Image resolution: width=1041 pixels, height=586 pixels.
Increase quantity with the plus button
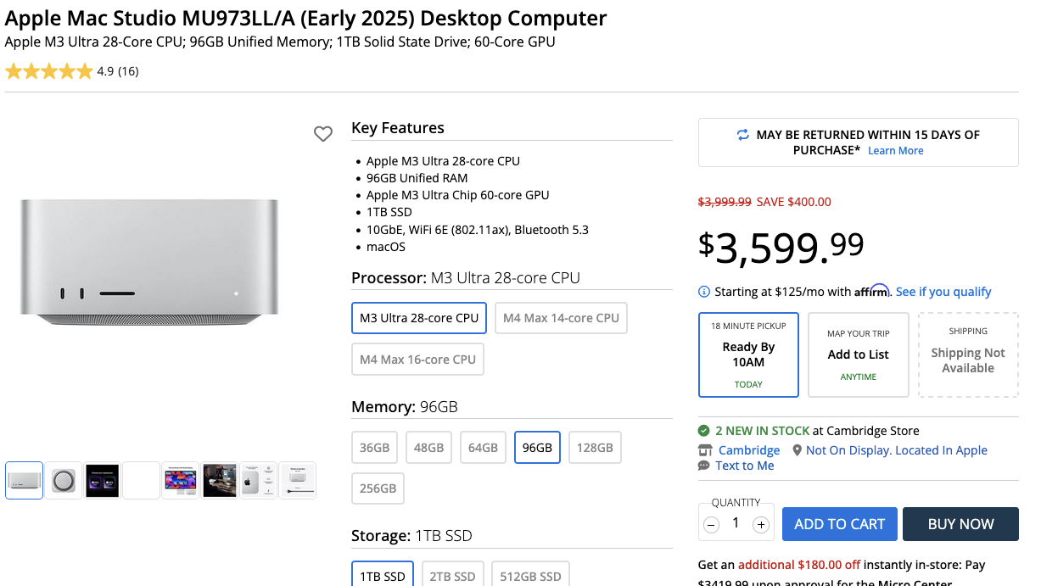761,525
